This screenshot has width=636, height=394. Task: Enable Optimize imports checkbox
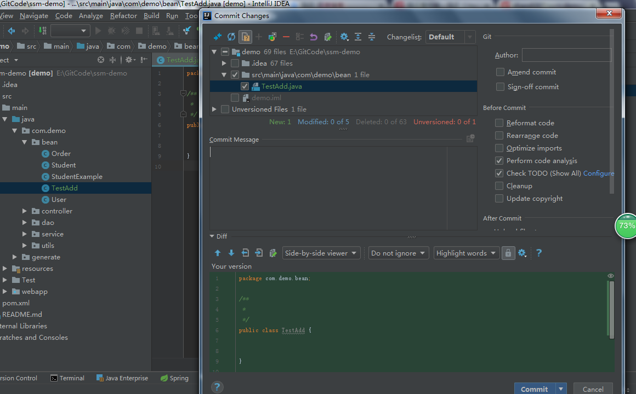[x=499, y=148]
